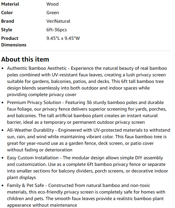175x208 pixels.
Task: Select the Wood material value
Action: [52, 4]
